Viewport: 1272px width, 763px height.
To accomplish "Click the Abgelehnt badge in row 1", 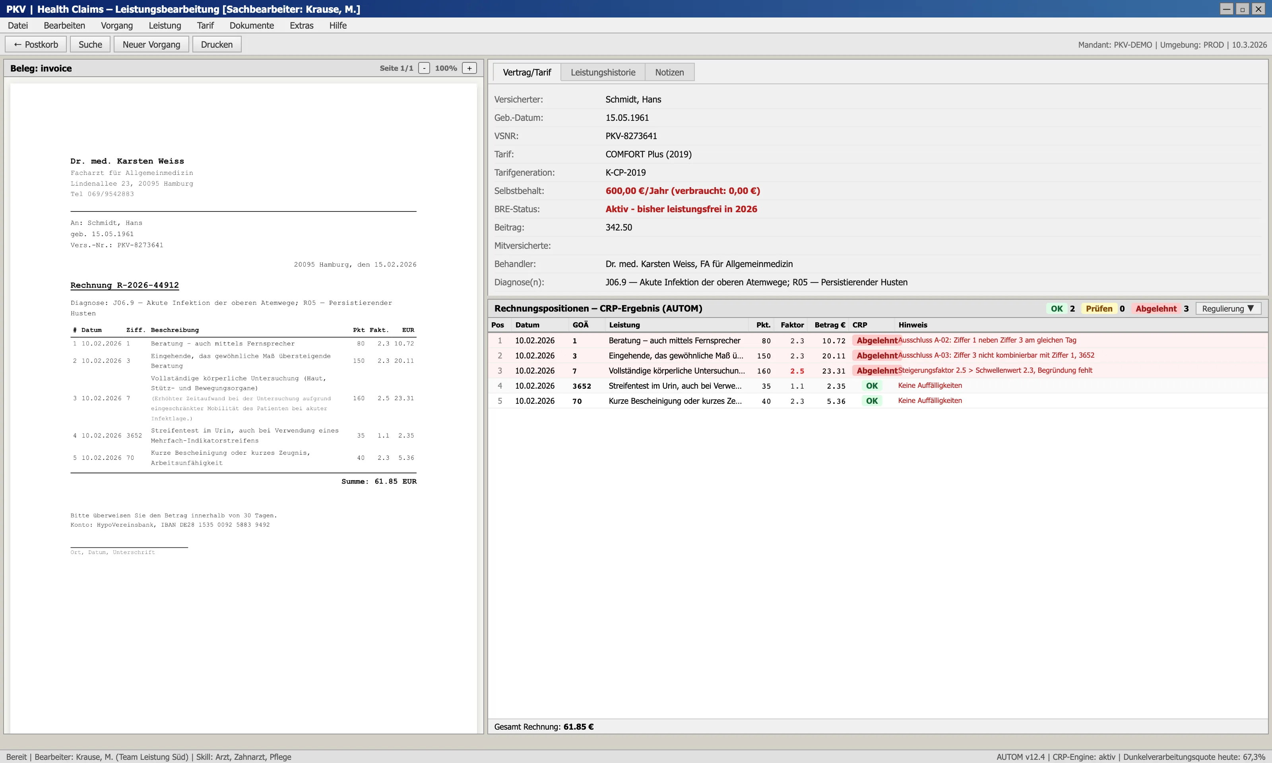I will (876, 340).
